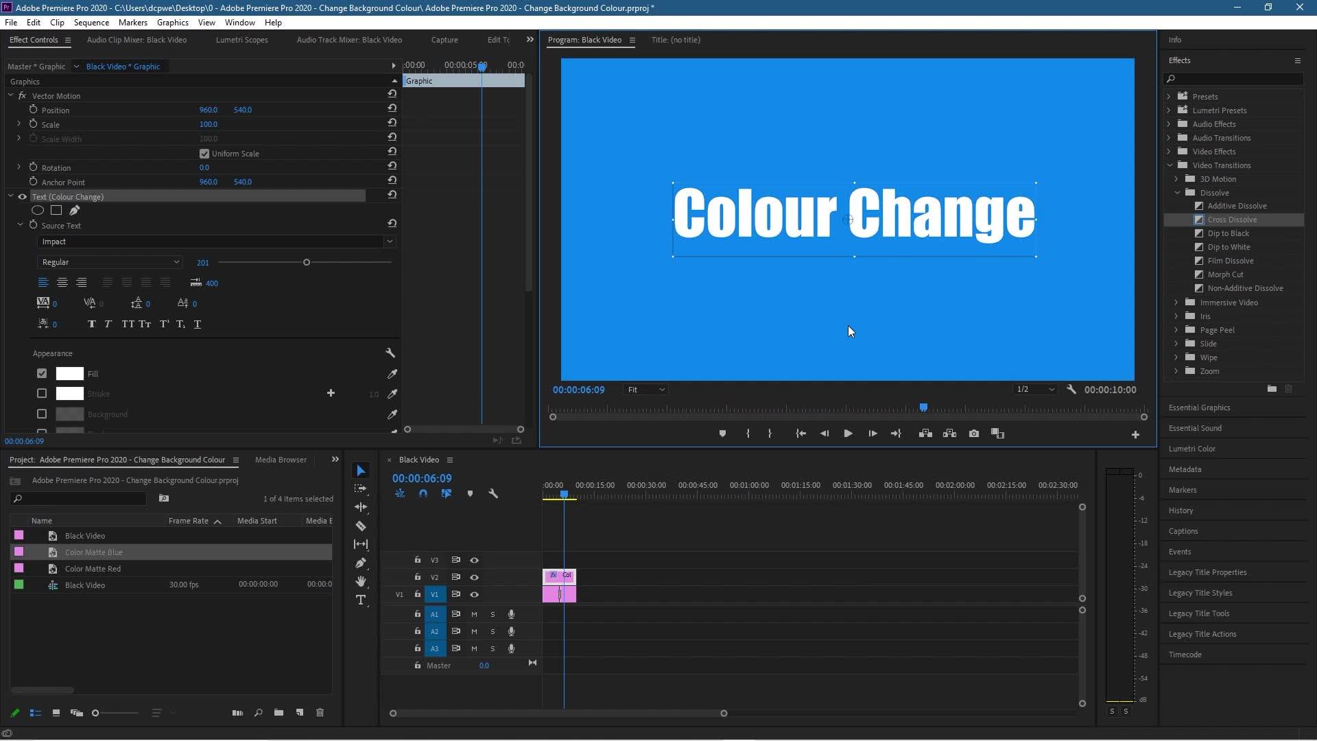The width and height of the screenshot is (1317, 741).
Task: Switch Project panel to List View
Action: point(36,713)
